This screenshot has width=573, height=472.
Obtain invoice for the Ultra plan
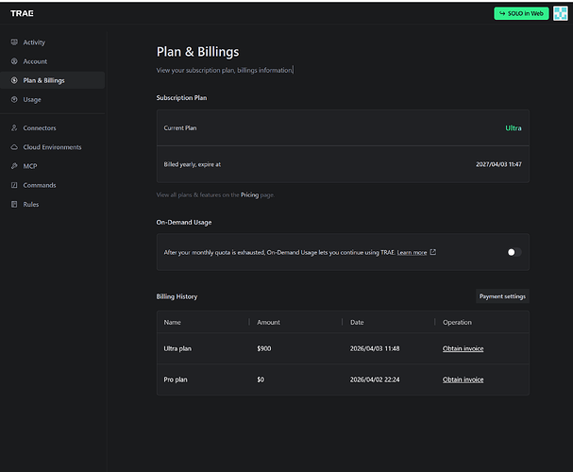coord(463,348)
